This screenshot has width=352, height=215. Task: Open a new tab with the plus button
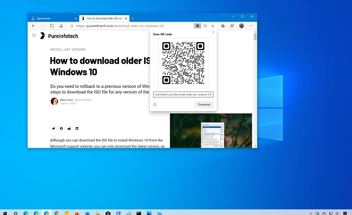[x=133, y=18]
